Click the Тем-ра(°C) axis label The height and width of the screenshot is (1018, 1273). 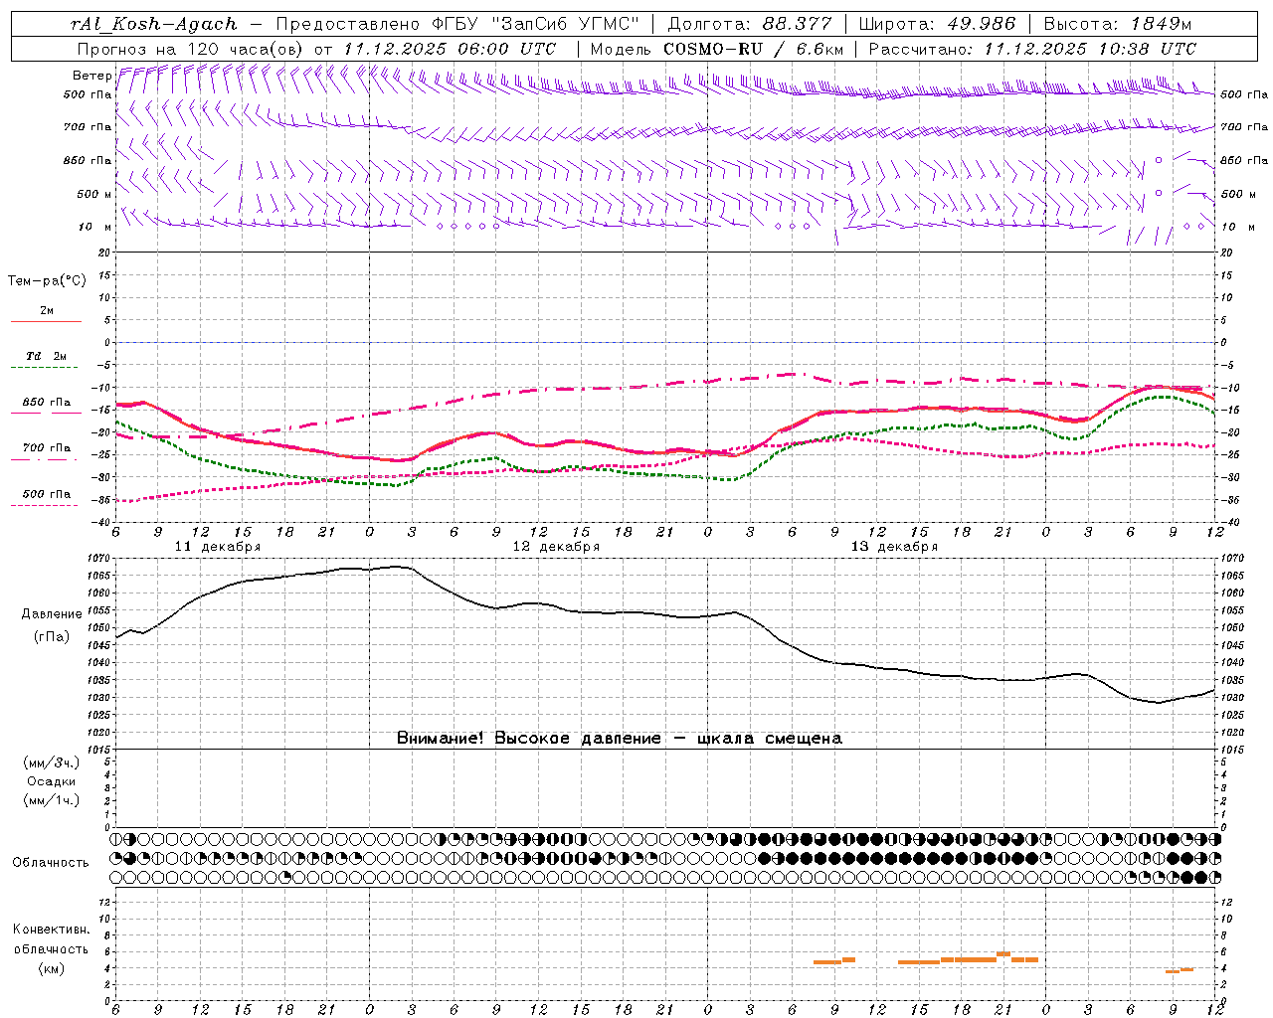(x=47, y=281)
